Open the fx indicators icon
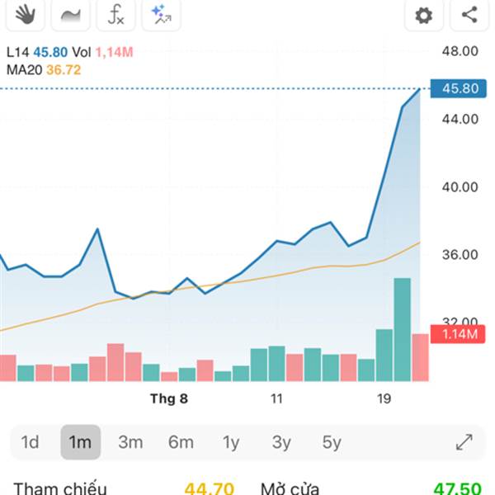This screenshot has height=495, width=495. tap(115, 15)
